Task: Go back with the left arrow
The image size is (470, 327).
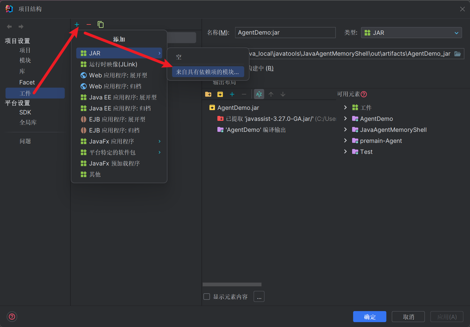Action: coord(9,27)
